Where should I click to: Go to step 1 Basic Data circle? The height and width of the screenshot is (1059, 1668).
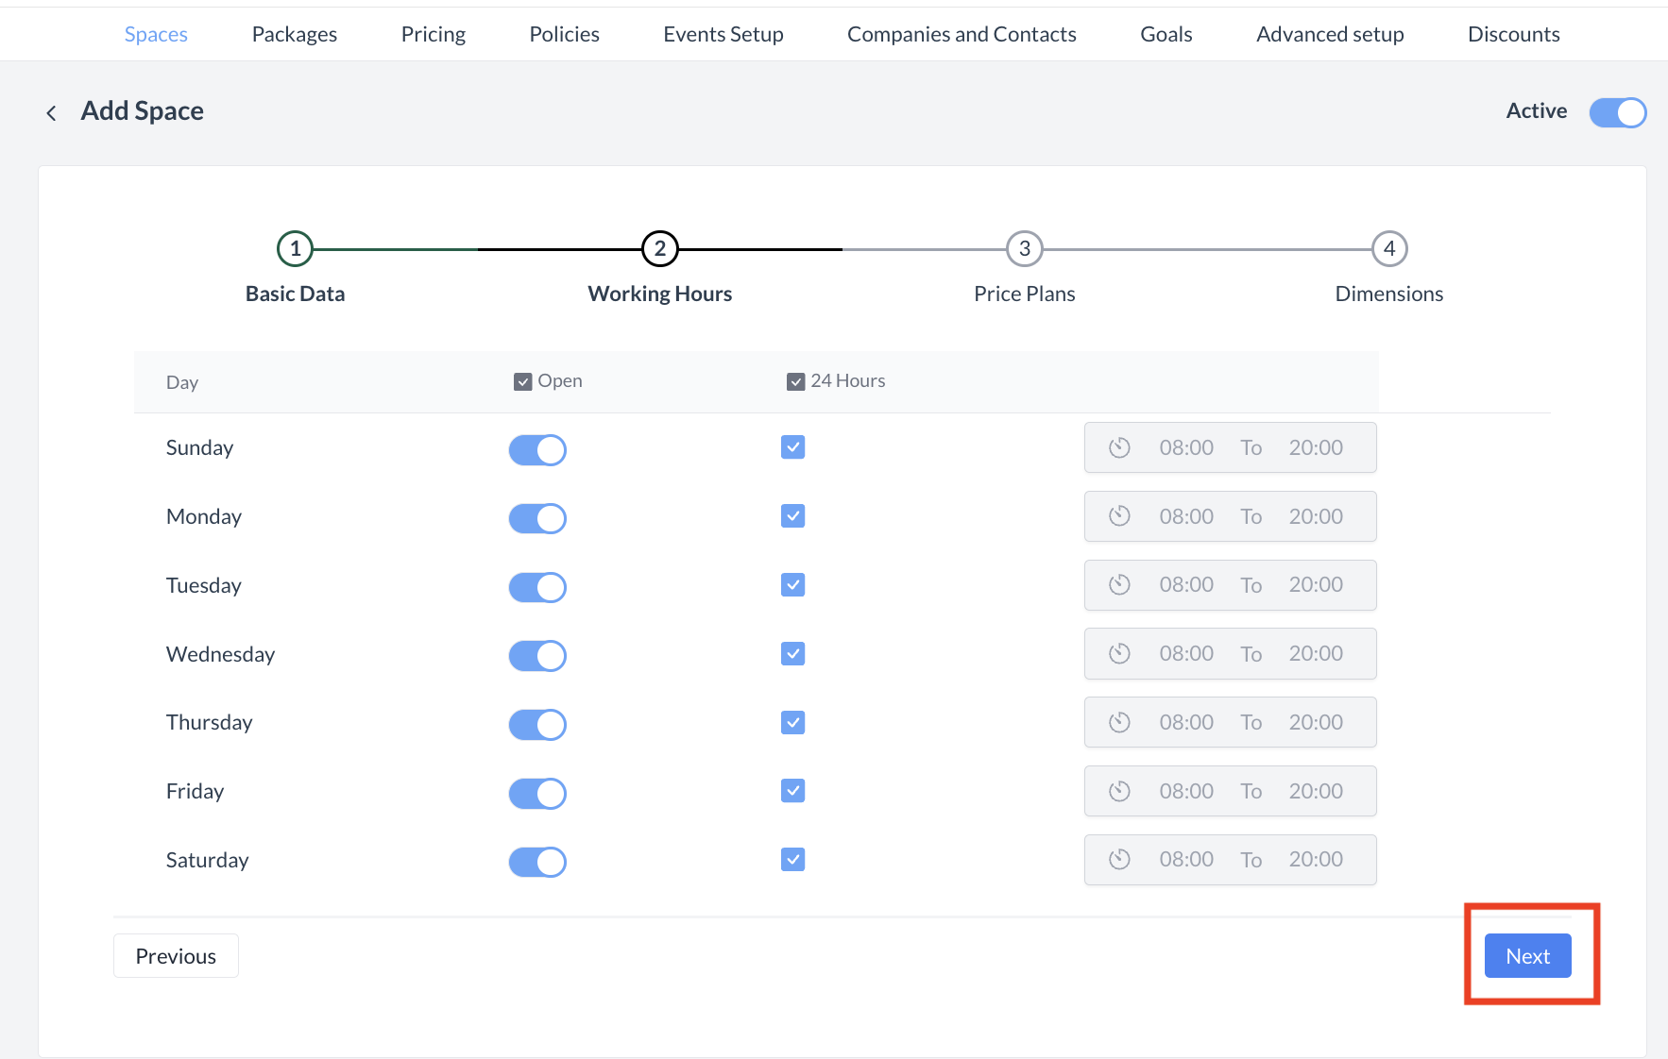[295, 249]
